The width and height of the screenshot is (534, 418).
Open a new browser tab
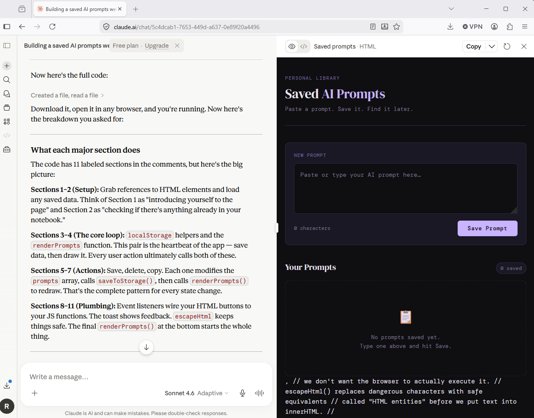[x=135, y=9]
